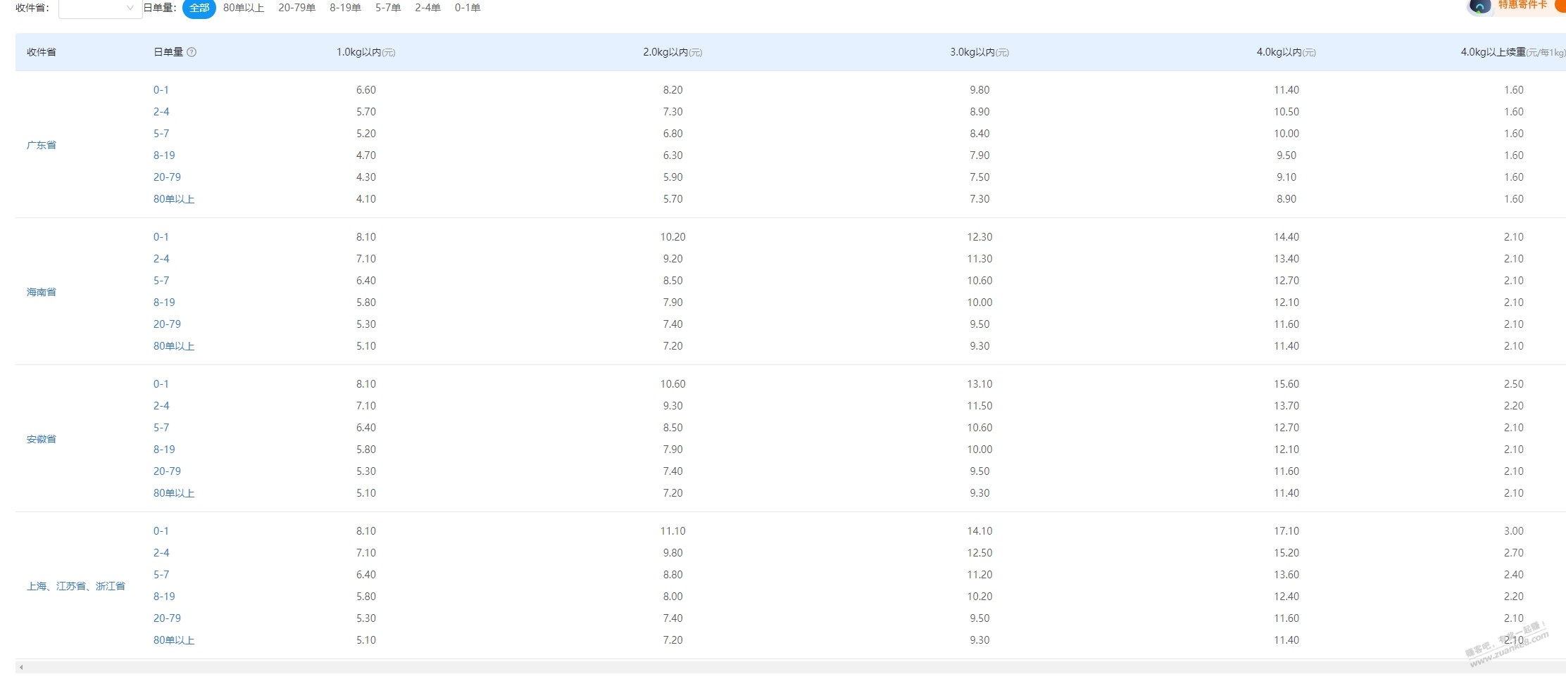Select the 安徽省 province label

click(x=42, y=439)
